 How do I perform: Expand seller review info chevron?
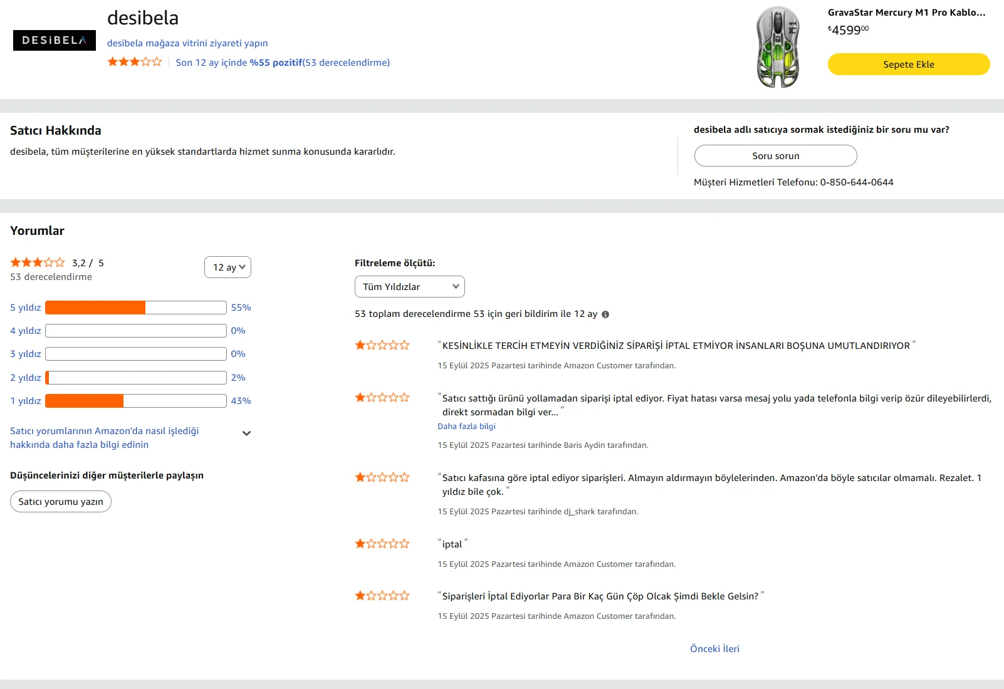(x=246, y=433)
